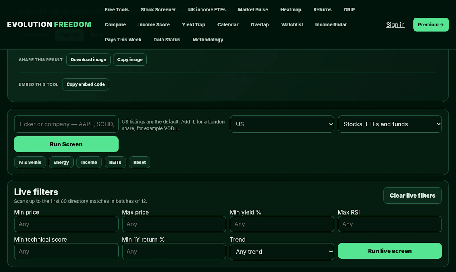456x272 pixels.
Task: Open the Returns page
Action: 322,10
